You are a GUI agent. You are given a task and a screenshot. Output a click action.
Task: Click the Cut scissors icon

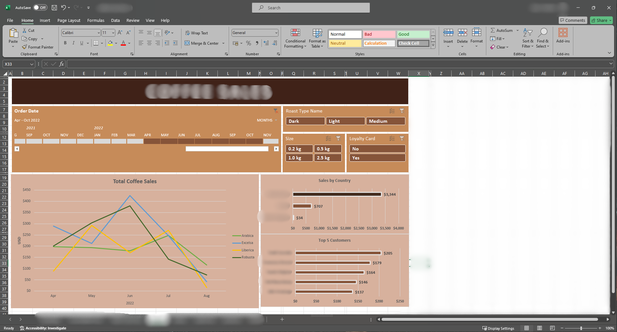[x=24, y=30]
